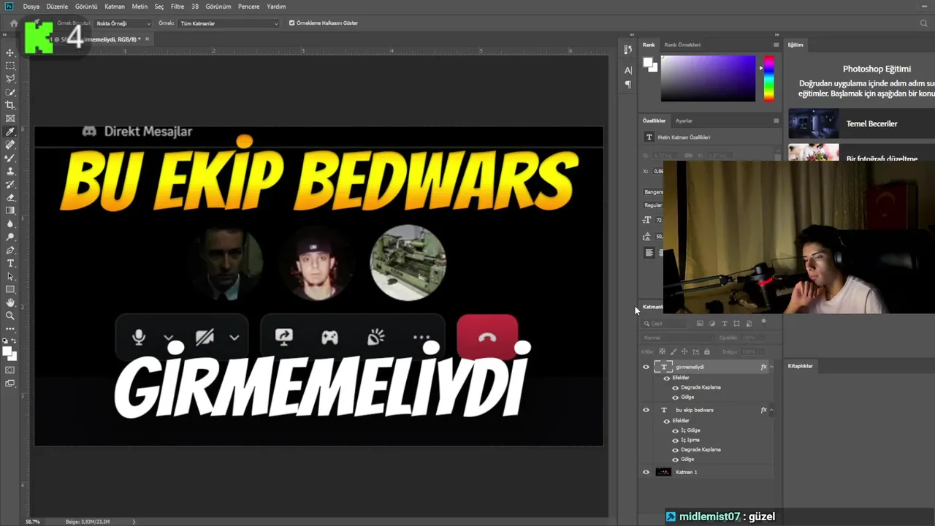Open the Filtre menu
Image resolution: width=935 pixels, height=526 pixels.
(178, 7)
